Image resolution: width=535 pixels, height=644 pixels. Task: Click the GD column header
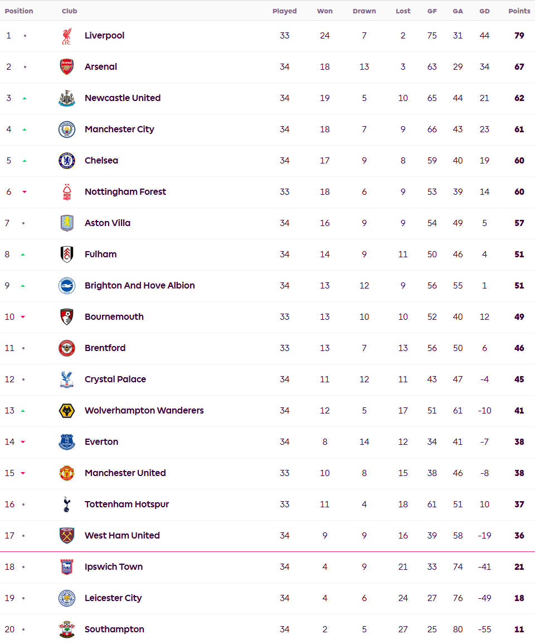[x=484, y=11]
